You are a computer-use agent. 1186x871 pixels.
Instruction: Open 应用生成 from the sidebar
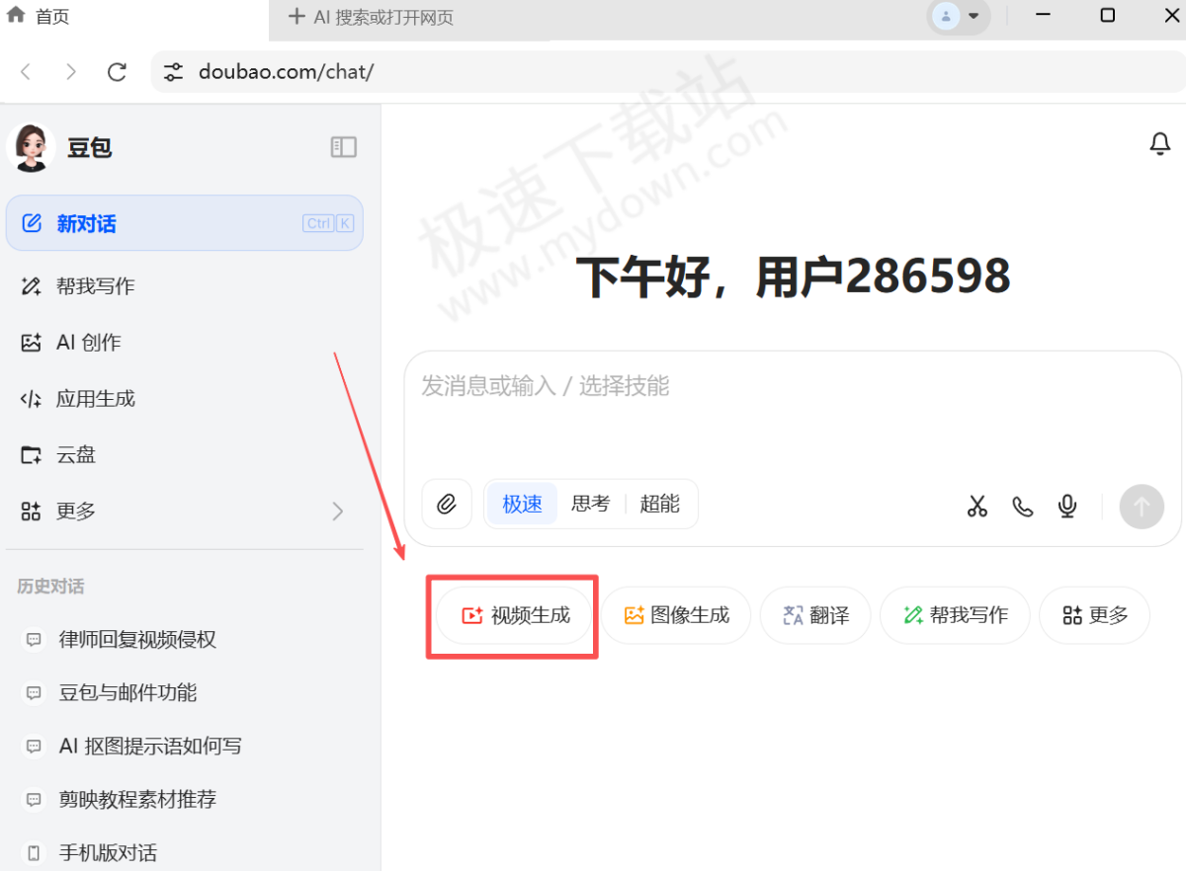point(94,398)
